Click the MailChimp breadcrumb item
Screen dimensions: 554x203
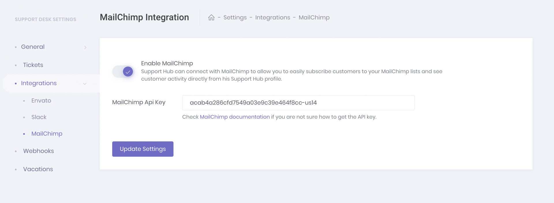tap(314, 18)
